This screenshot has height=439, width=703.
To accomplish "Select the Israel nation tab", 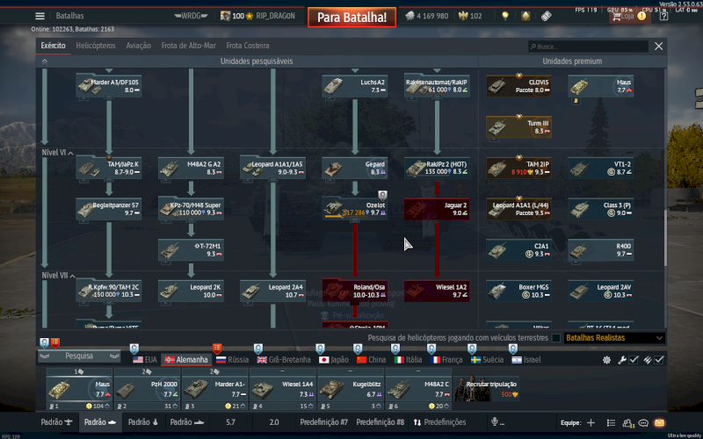I will point(525,360).
